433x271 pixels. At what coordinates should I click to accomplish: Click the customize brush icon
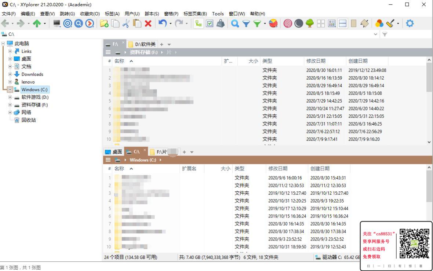pos(390,23)
